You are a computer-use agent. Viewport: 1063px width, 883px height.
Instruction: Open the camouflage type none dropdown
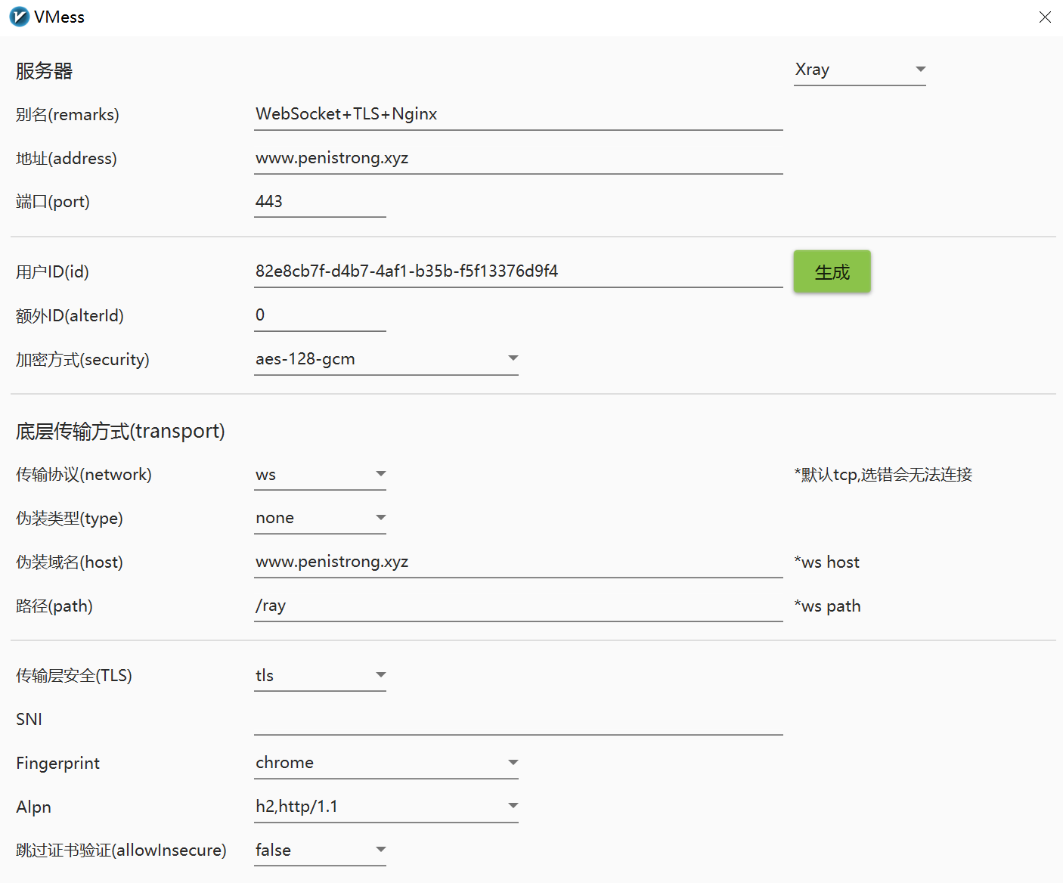(320, 519)
